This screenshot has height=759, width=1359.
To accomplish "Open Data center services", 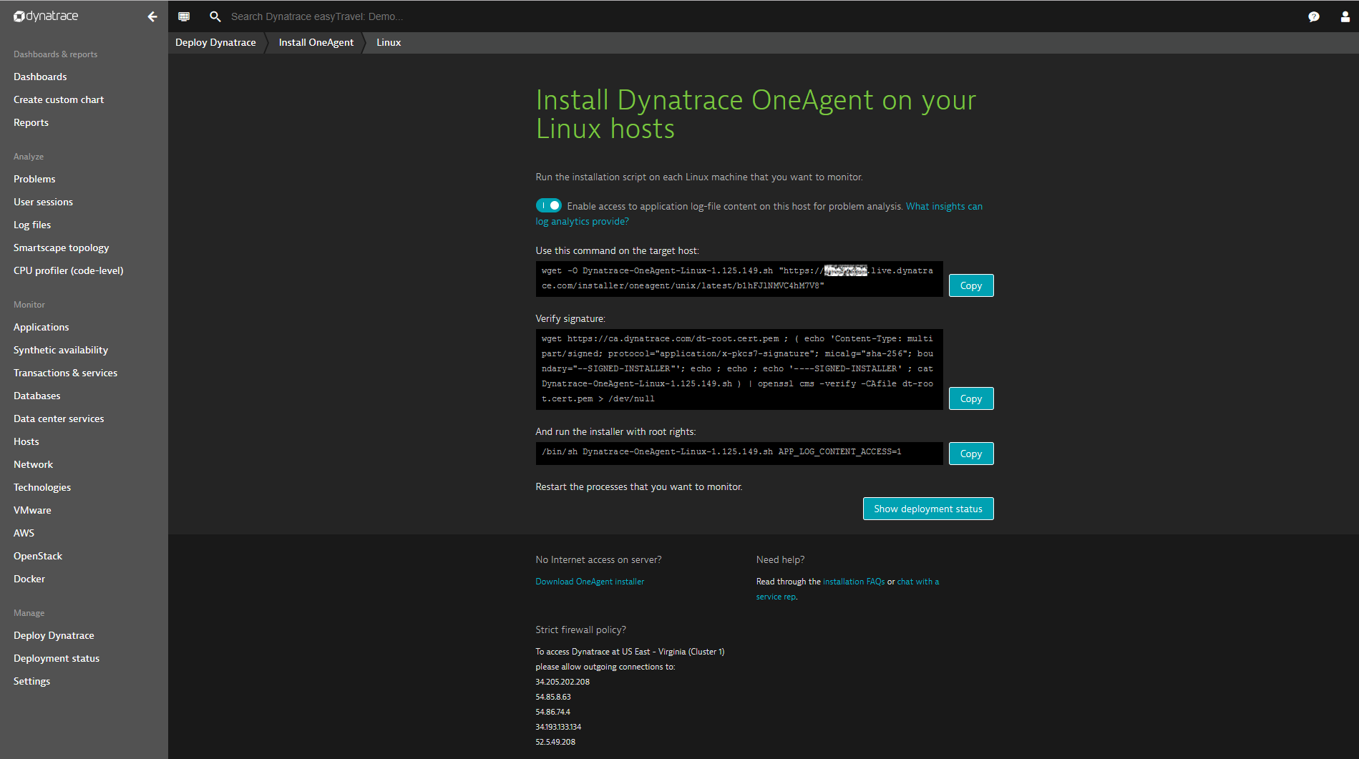I will coord(59,418).
